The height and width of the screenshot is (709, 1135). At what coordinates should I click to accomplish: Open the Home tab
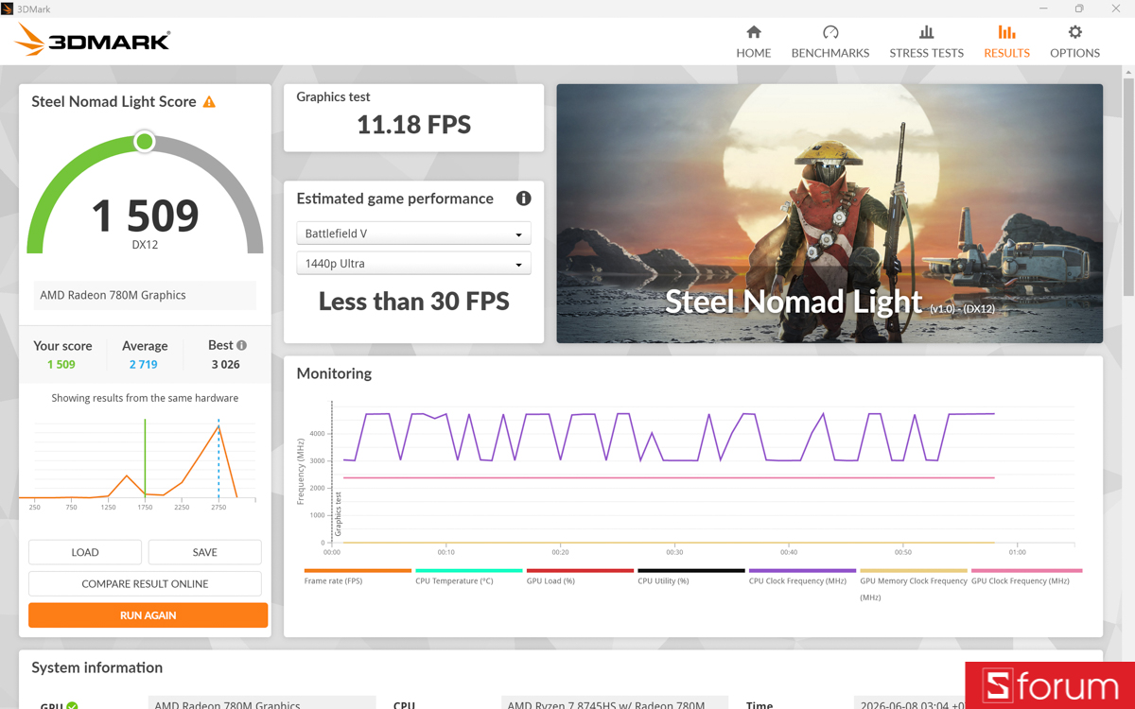click(753, 43)
